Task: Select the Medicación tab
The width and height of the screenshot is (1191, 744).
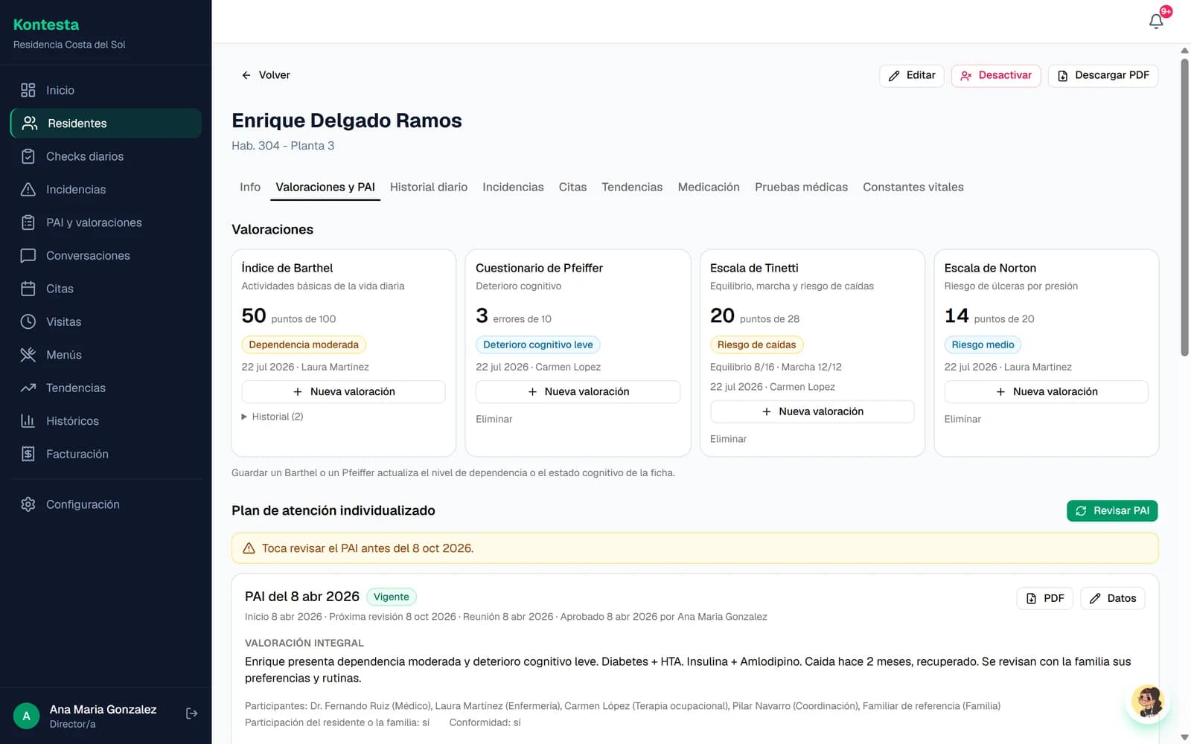Action: [x=709, y=187]
